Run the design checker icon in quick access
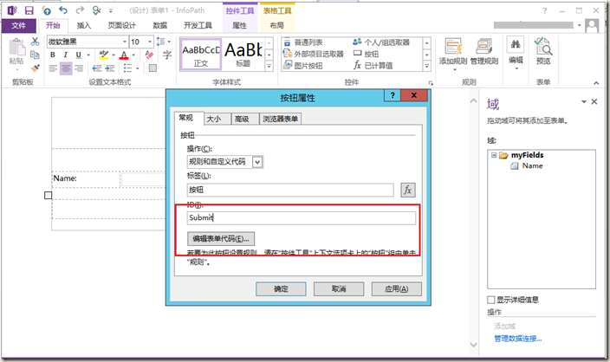The height and width of the screenshot is (362, 610). 96,10
